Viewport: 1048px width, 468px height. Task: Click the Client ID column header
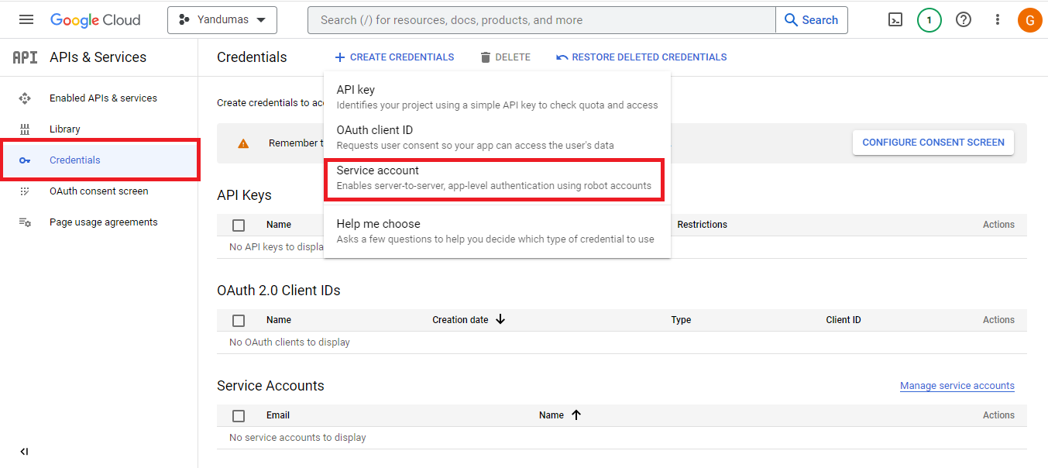coord(844,320)
